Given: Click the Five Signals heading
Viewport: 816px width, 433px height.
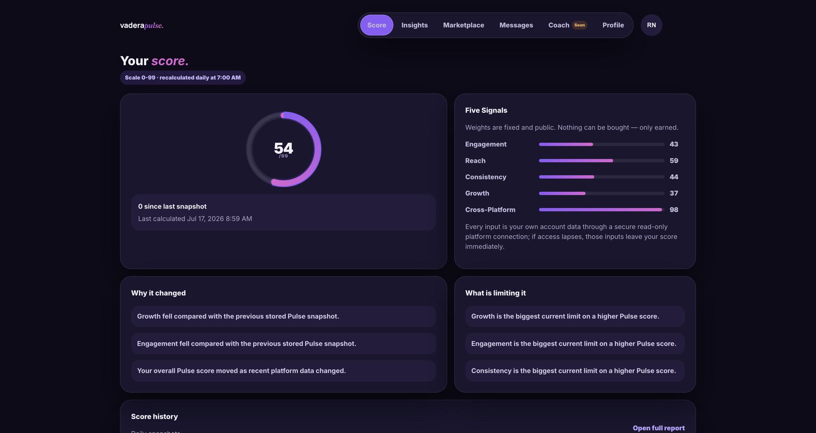Looking at the screenshot, I should click(x=486, y=111).
